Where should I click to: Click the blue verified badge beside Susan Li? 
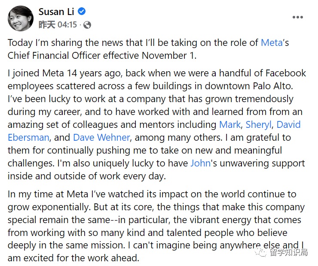(81, 12)
